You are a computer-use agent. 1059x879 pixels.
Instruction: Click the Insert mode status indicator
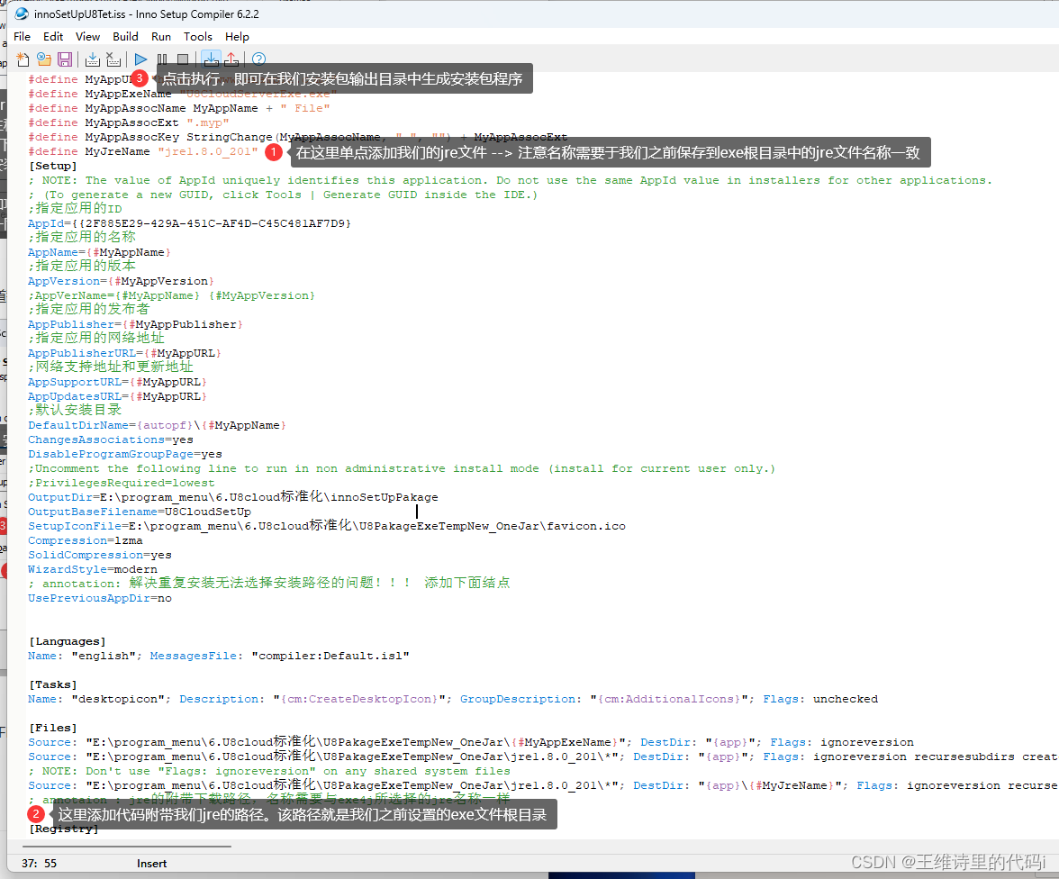[152, 864]
